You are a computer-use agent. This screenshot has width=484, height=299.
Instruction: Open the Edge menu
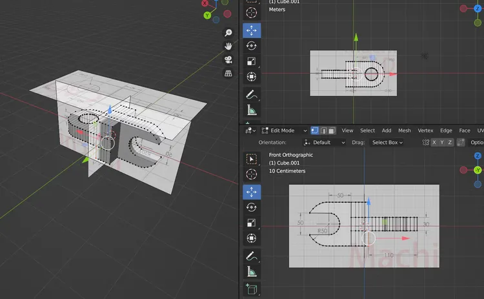coord(446,130)
